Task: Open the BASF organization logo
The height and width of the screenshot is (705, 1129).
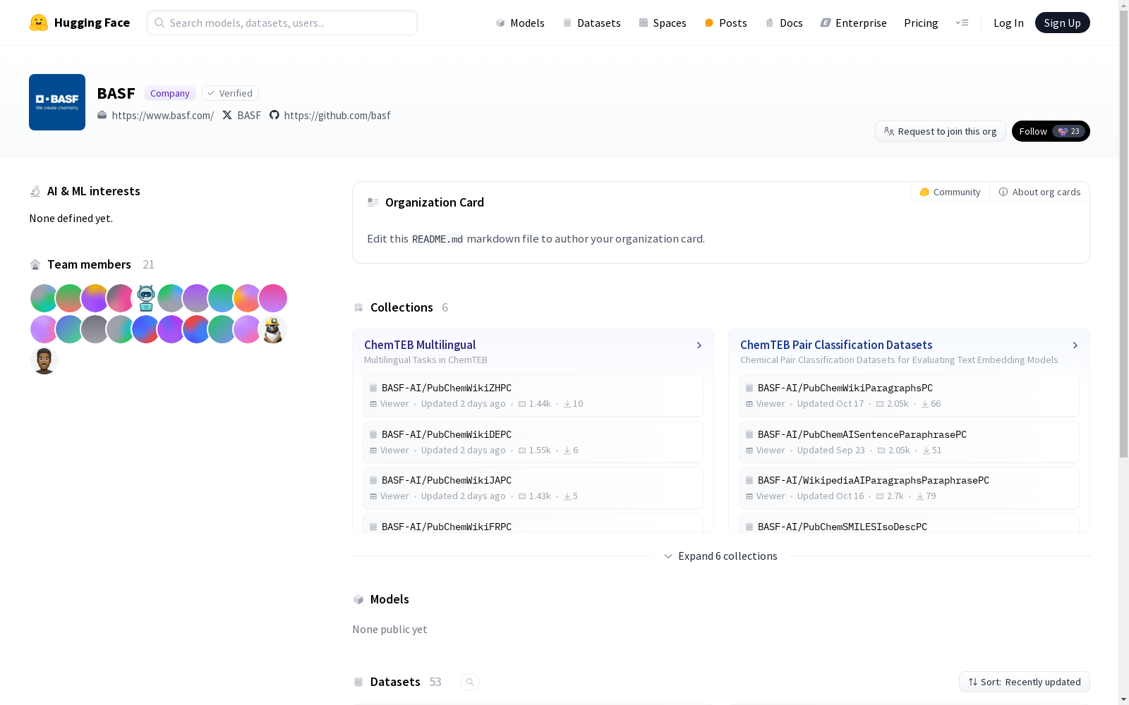Action: click(57, 102)
